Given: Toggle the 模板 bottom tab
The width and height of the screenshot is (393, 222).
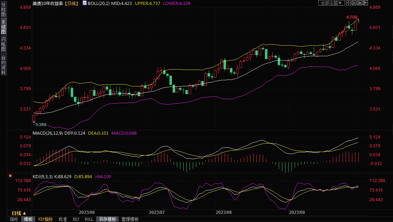Looking at the screenshot, I should point(28,219).
